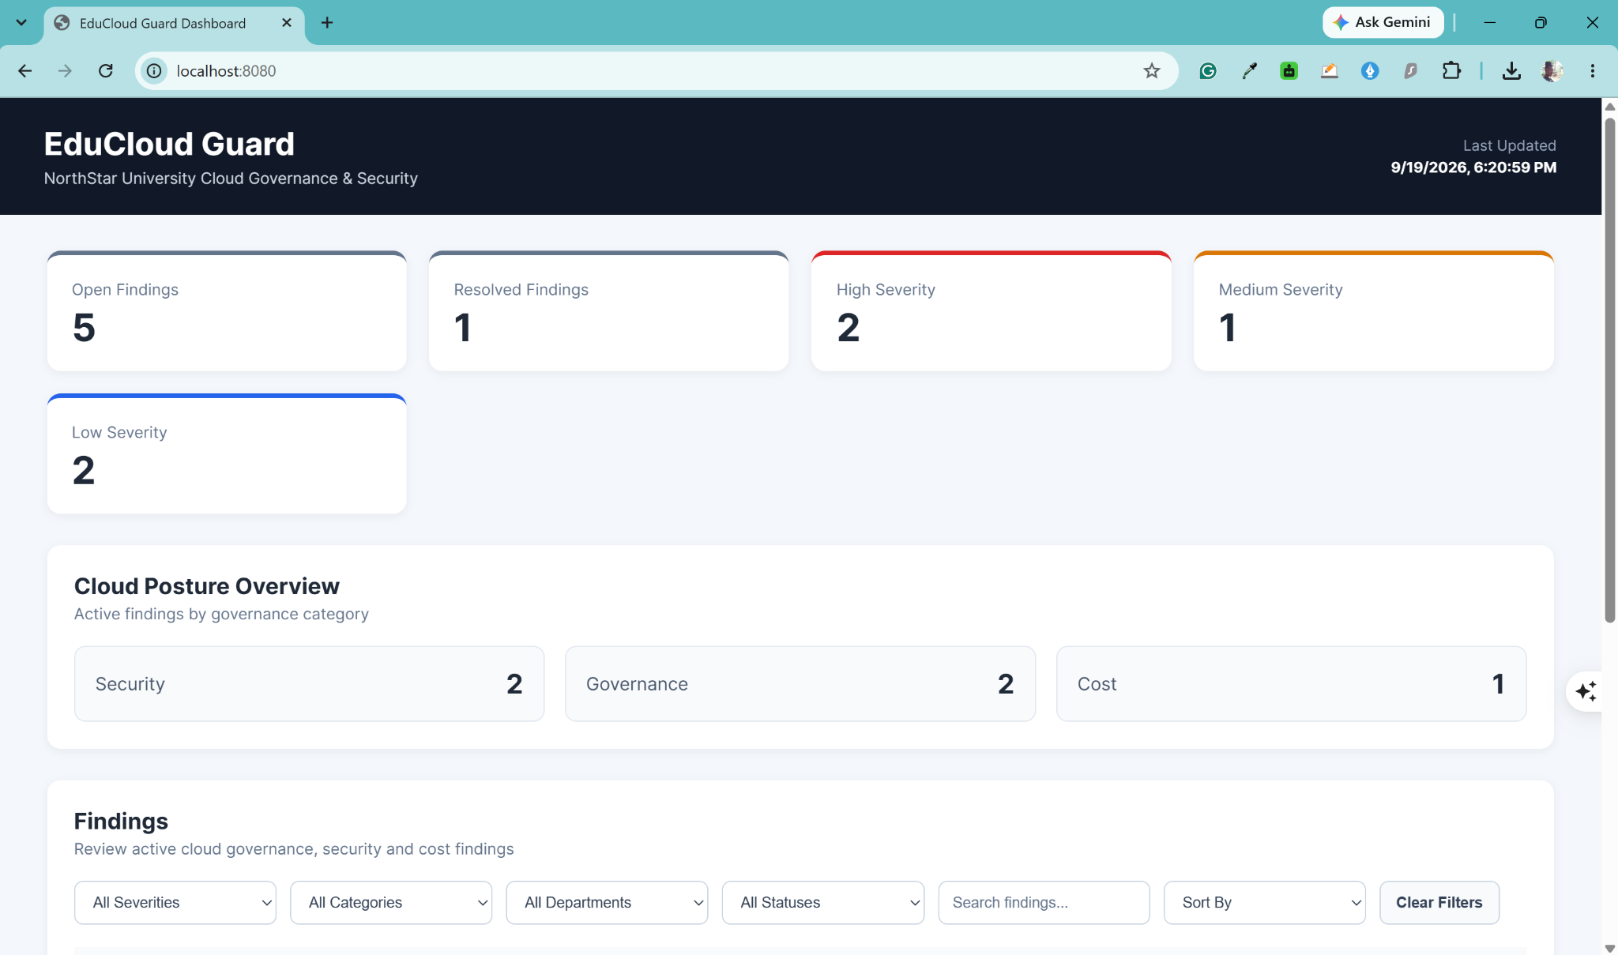Click the floating sparkle assistant icon
The height and width of the screenshot is (955, 1618).
pyautogui.click(x=1586, y=691)
